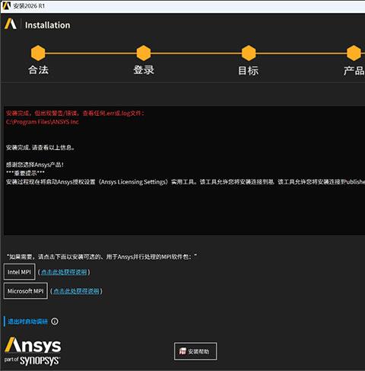
Task: Click the 退出时启动调研 option
Action: pyautogui.click(x=27, y=321)
